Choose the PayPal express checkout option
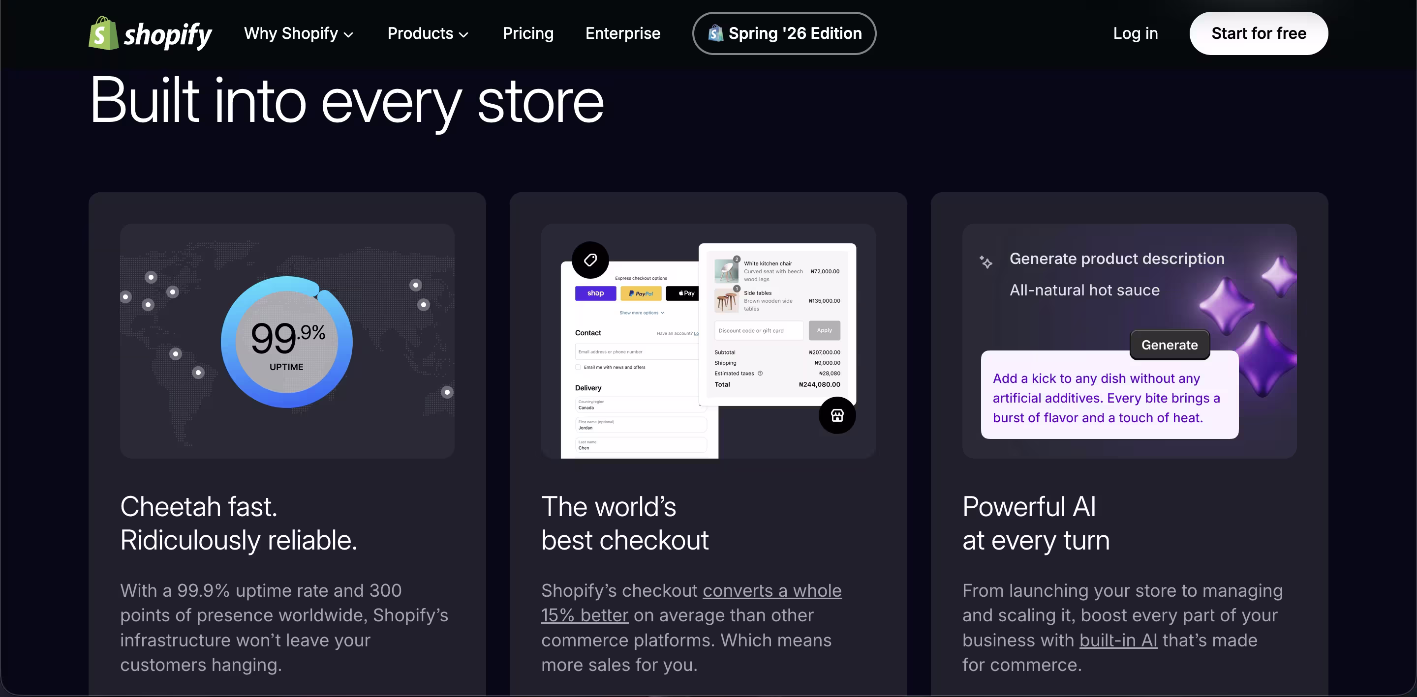The width and height of the screenshot is (1417, 697). 641,293
